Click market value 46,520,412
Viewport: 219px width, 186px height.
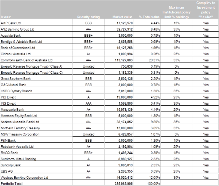125,178
